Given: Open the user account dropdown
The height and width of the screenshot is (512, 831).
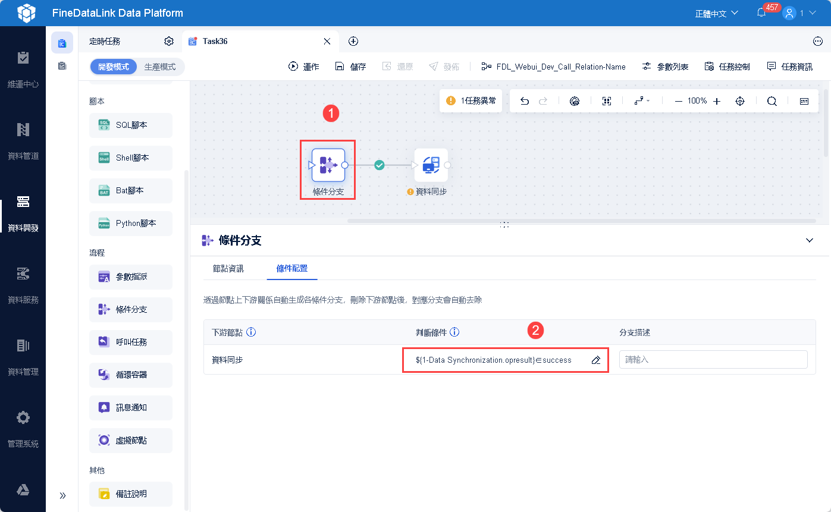Looking at the screenshot, I should 799,12.
